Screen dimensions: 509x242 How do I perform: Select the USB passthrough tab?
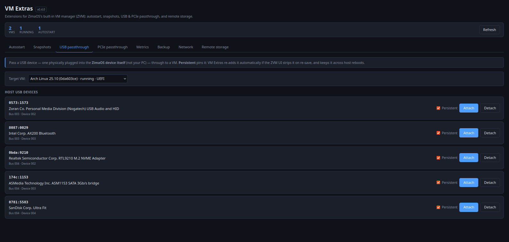(x=74, y=47)
